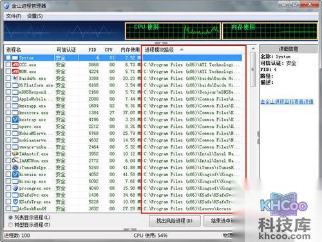Screen dimensions: 322x242
Task: Check the box for System process
Action: (8, 58)
